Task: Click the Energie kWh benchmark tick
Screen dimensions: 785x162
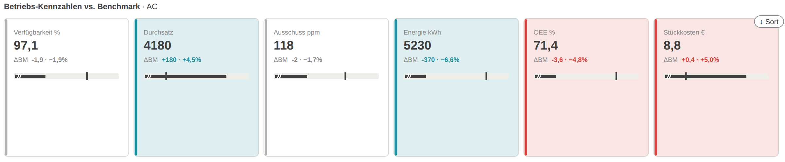Action: [x=486, y=76]
